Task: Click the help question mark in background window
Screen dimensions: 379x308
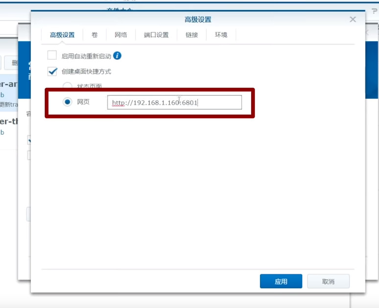Action: tap(375, 11)
